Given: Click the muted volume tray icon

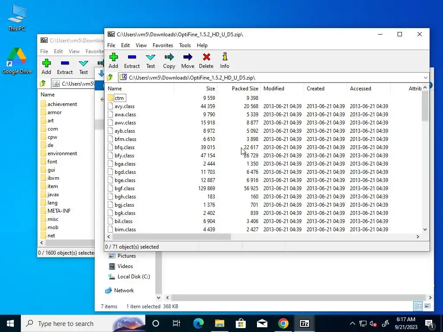Looking at the screenshot, I should click(x=373, y=324).
